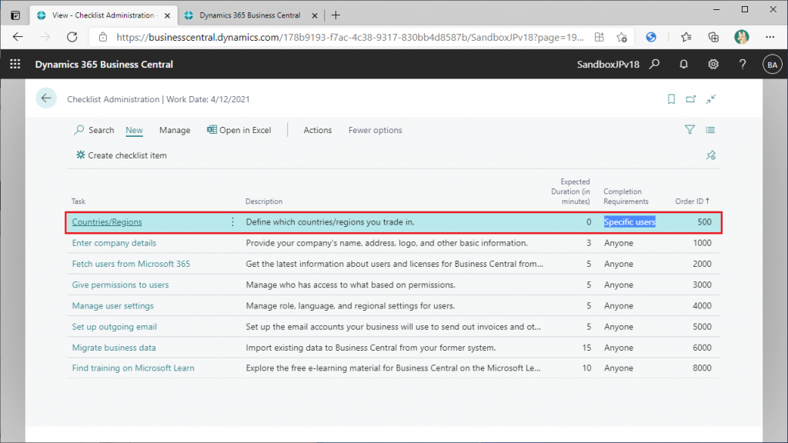Image resolution: width=788 pixels, height=443 pixels.
Task: Sort by Order ID column header
Action: coord(692,201)
